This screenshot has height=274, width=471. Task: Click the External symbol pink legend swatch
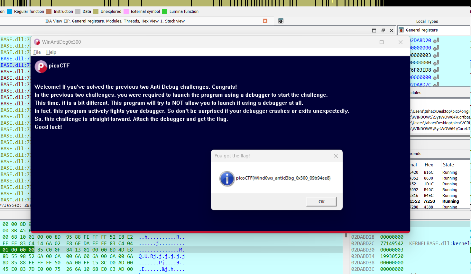click(126, 11)
